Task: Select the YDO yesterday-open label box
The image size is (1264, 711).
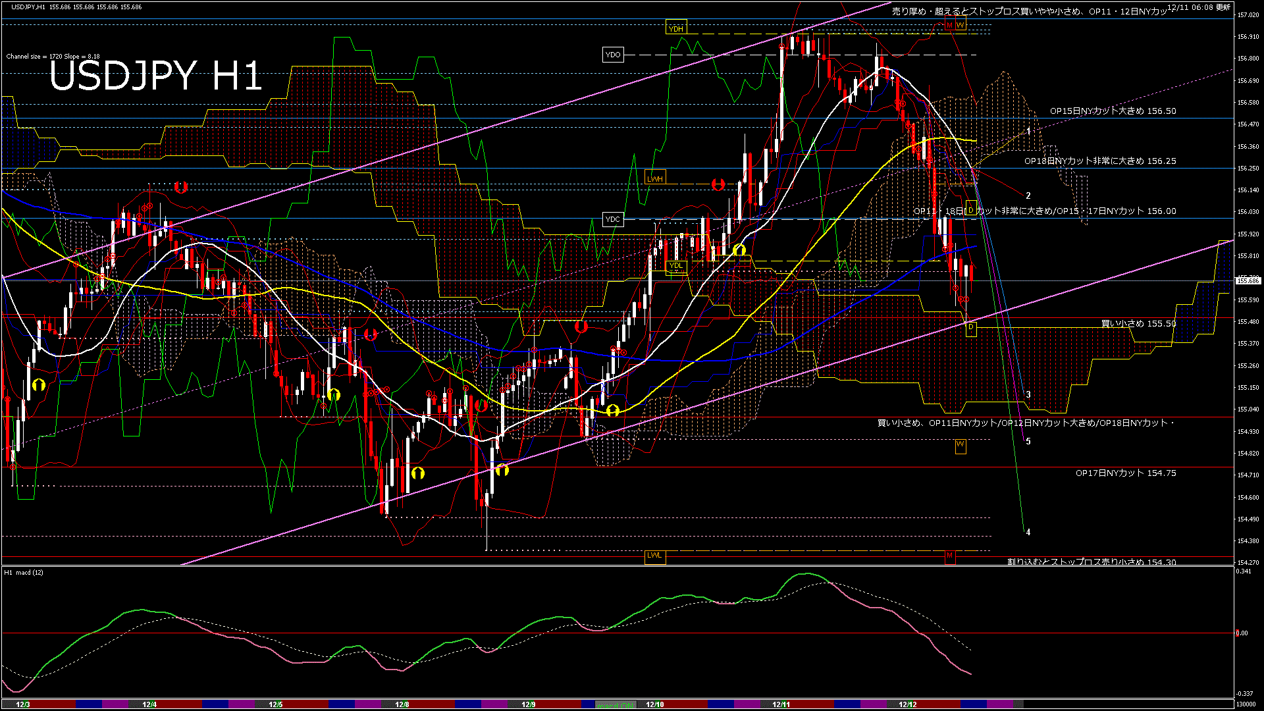Action: (614, 55)
